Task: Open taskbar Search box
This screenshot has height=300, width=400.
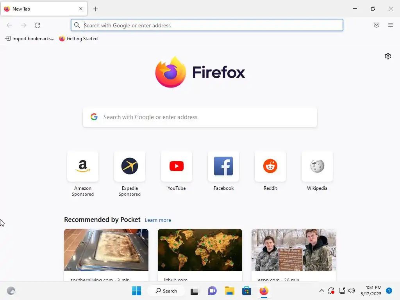Action: (166, 291)
